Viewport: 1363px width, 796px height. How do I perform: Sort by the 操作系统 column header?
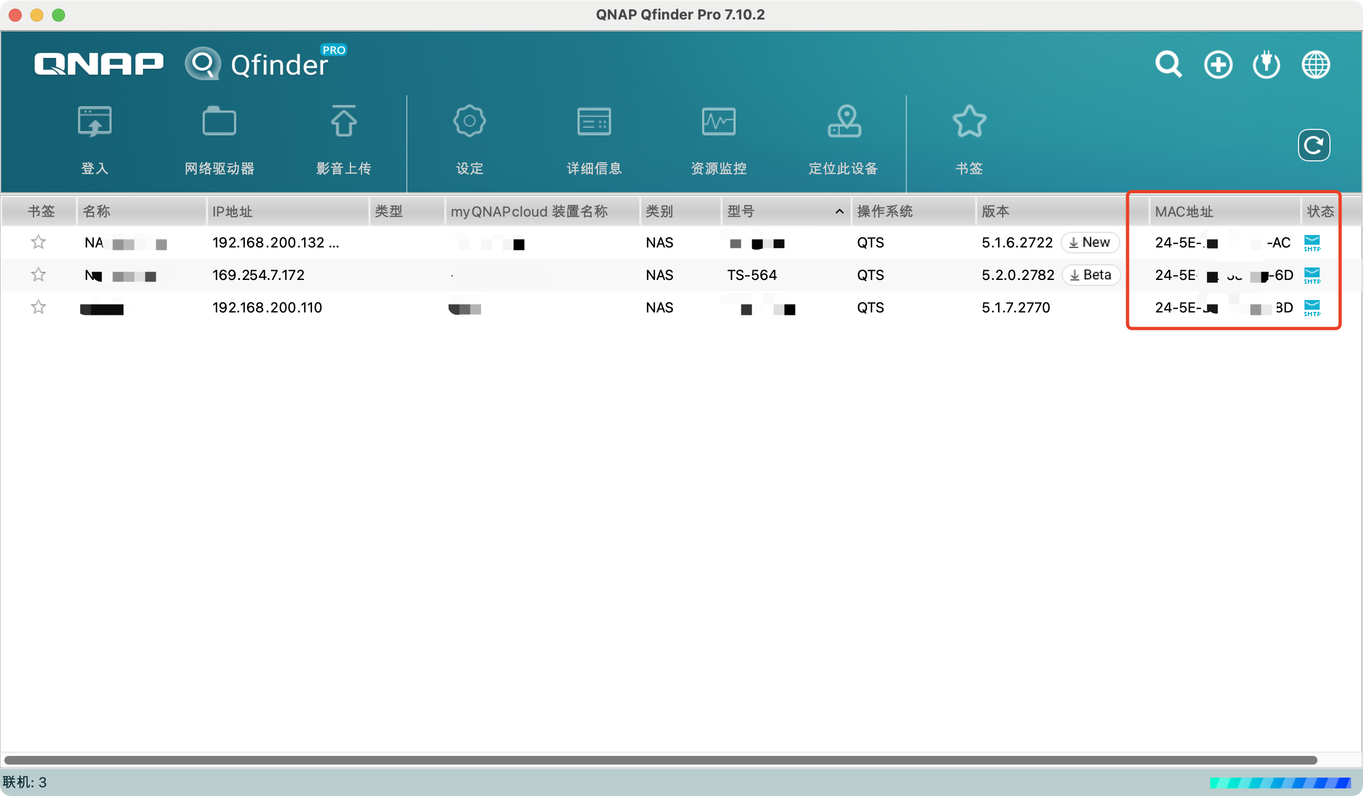click(x=914, y=211)
